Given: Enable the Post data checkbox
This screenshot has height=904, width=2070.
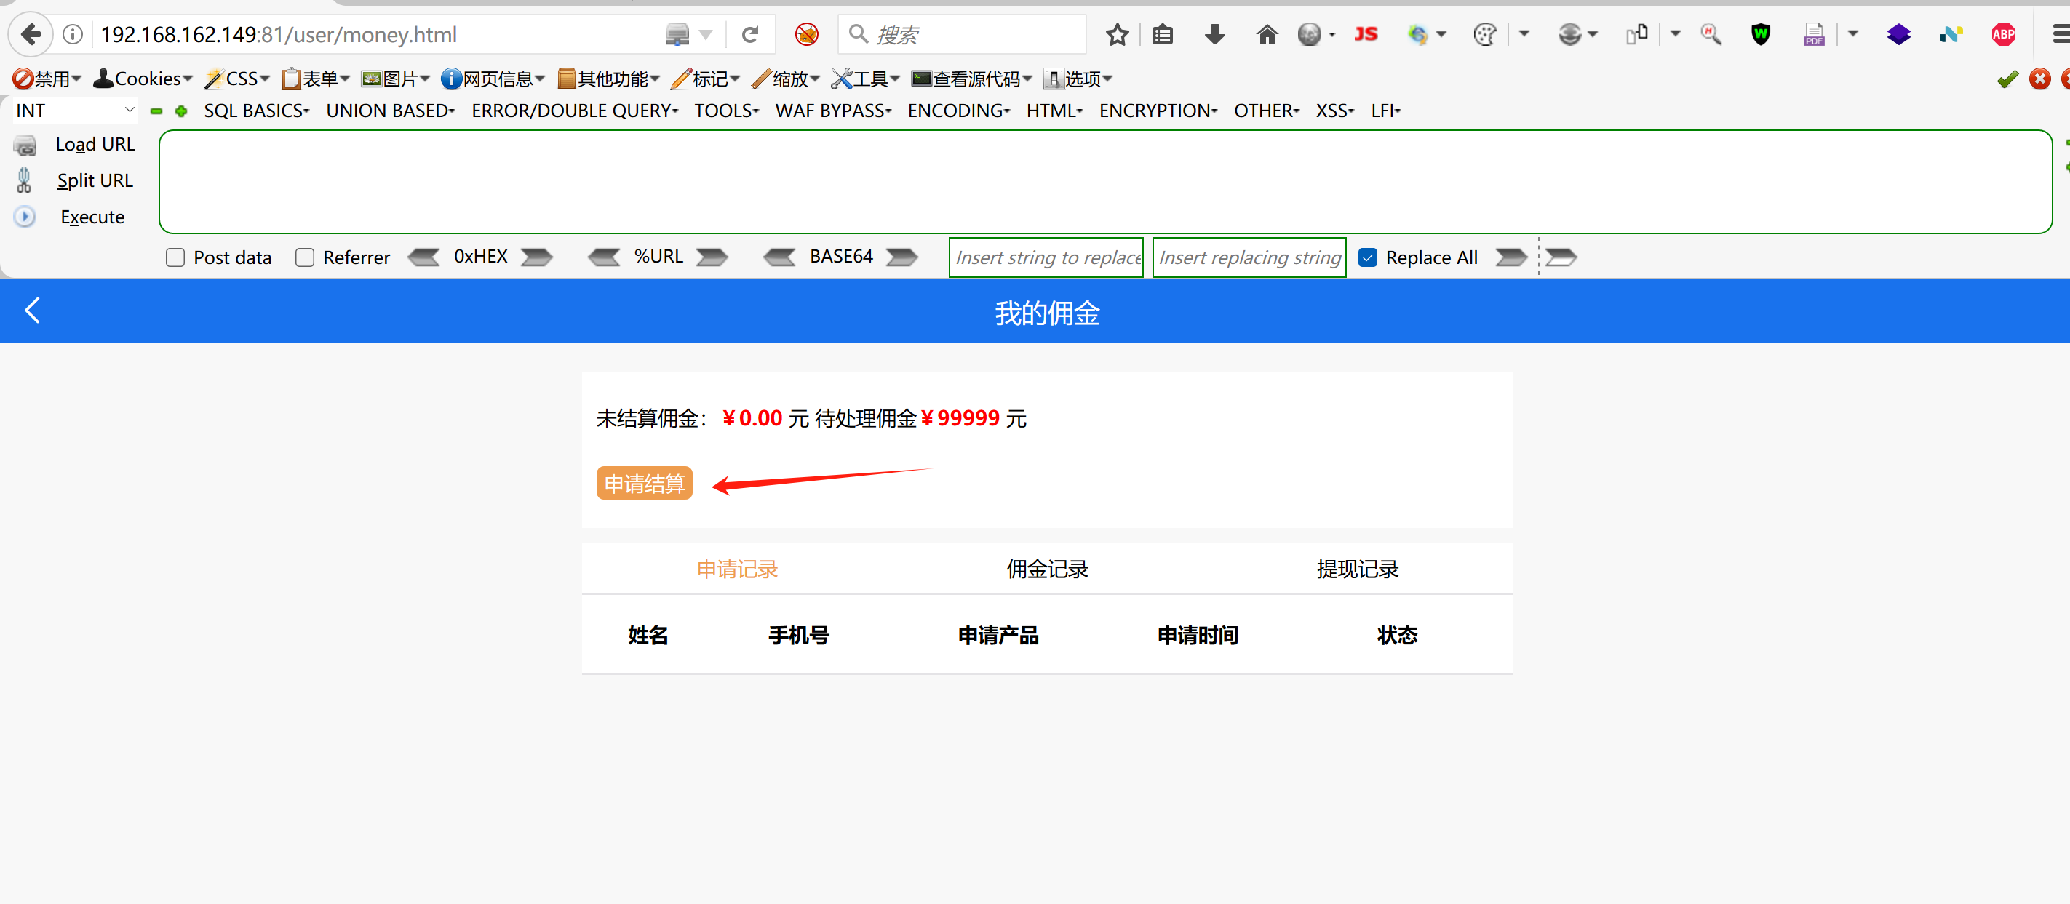Looking at the screenshot, I should pos(175,258).
